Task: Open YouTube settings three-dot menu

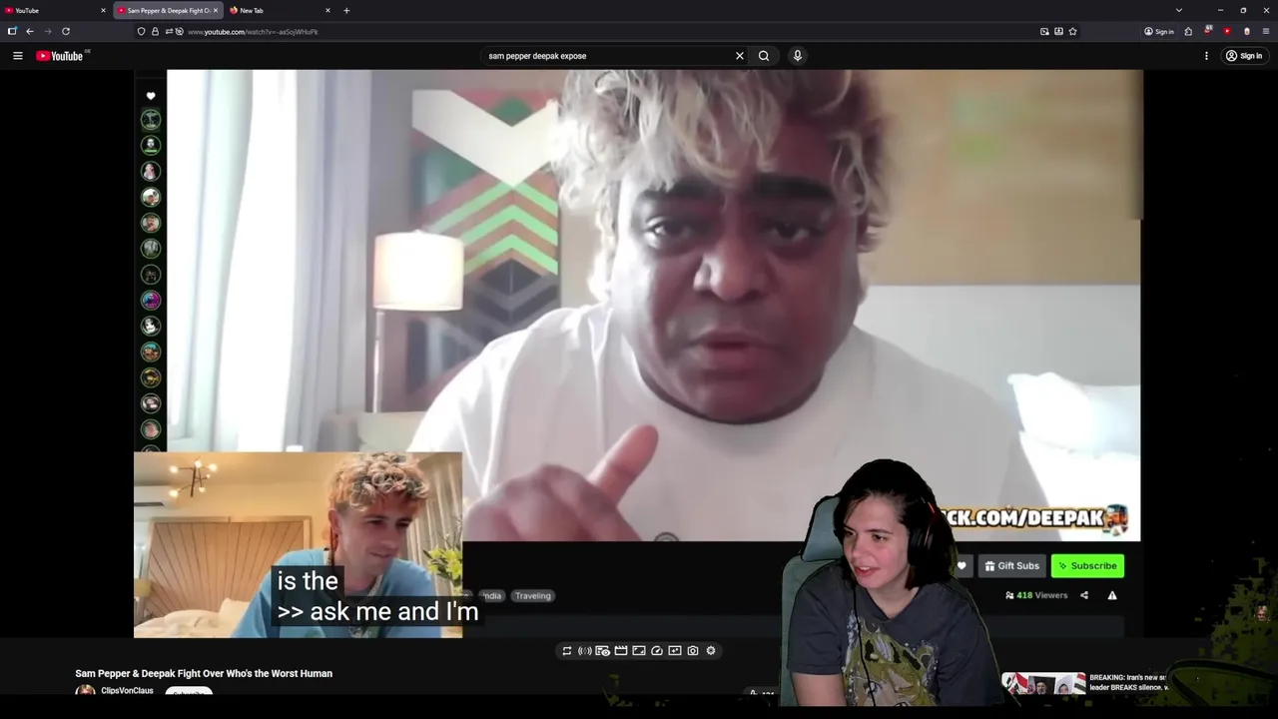Action: 1206,56
